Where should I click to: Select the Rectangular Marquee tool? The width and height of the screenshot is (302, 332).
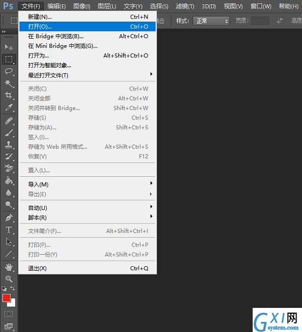[x=9, y=59]
